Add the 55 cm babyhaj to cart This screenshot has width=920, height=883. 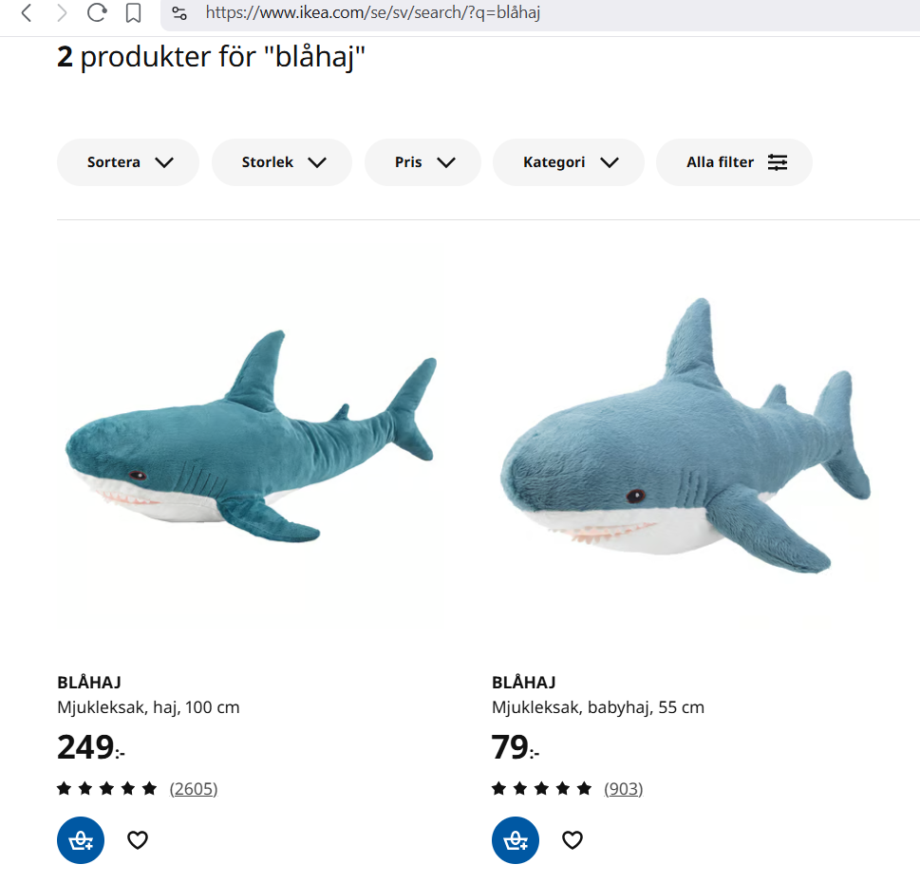tap(516, 840)
